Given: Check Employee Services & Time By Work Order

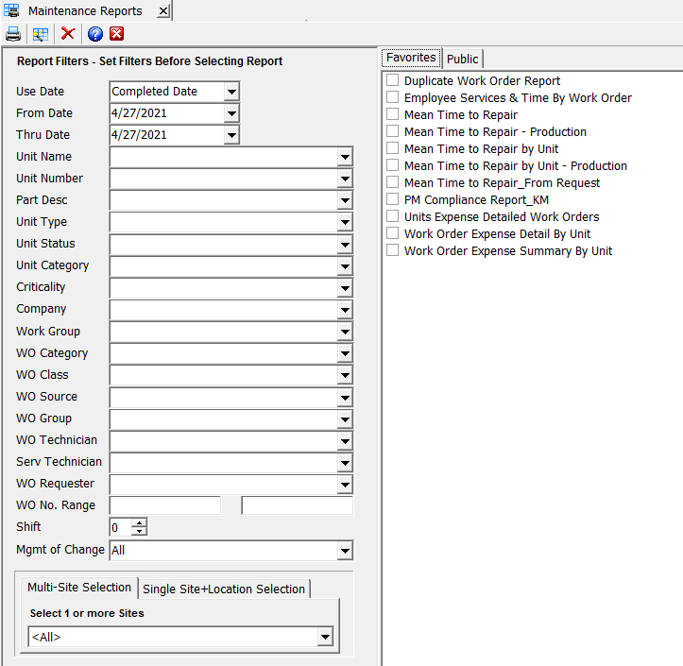Looking at the screenshot, I should pos(392,97).
